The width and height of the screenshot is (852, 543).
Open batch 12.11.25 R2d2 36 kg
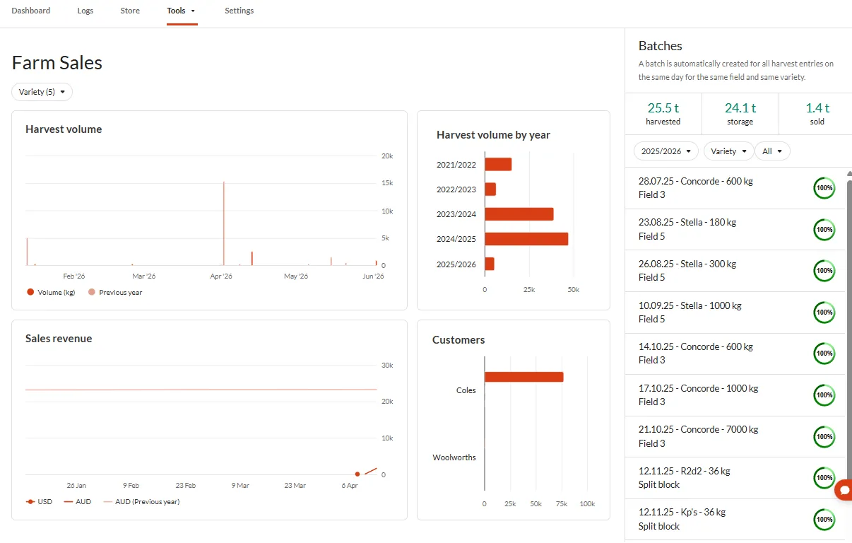pos(735,478)
